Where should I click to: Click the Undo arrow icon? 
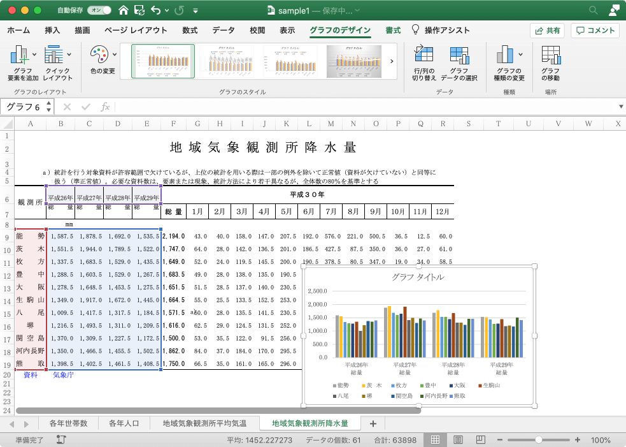155,10
